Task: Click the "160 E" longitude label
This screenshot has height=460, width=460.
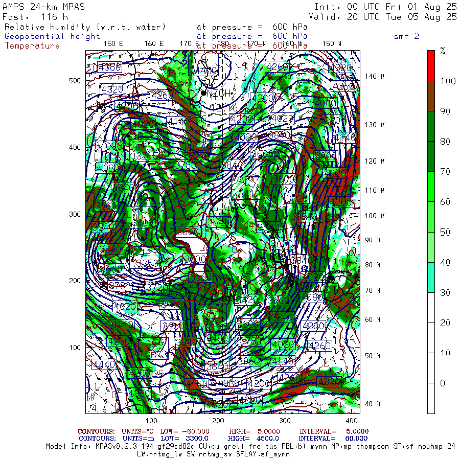Action: click(154, 44)
